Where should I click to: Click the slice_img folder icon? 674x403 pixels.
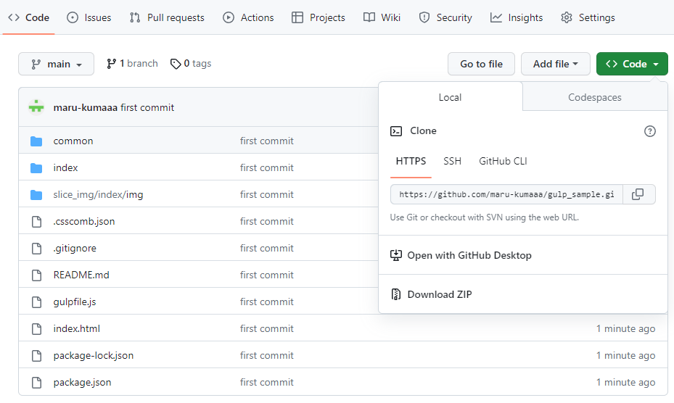[36, 195]
